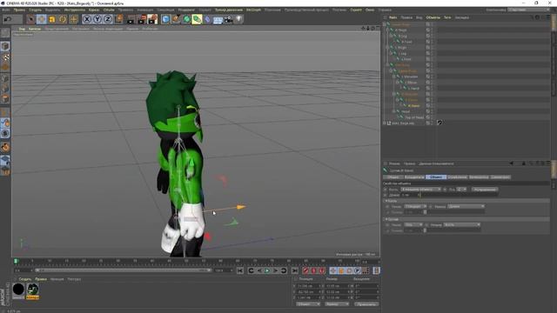Toggle the snapping S icon
This screenshot has height=313, width=557.
5,133
